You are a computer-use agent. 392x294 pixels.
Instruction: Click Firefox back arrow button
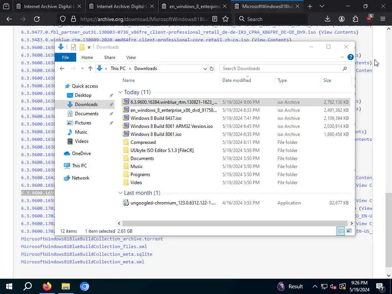[x=9, y=19]
